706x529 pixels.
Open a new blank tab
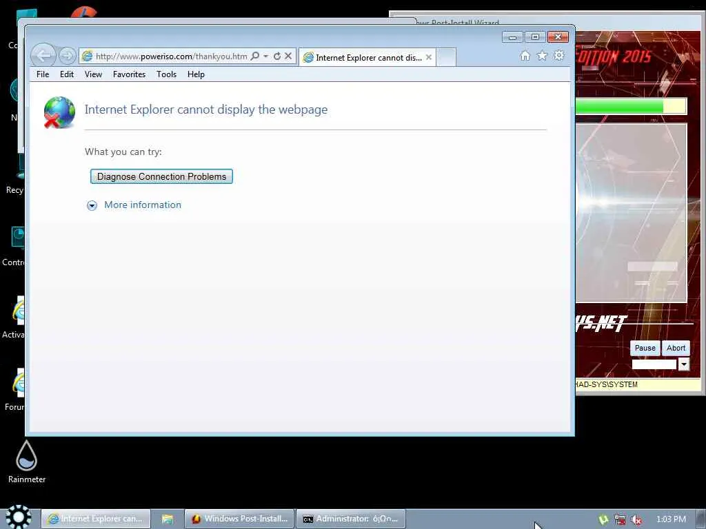click(x=446, y=58)
